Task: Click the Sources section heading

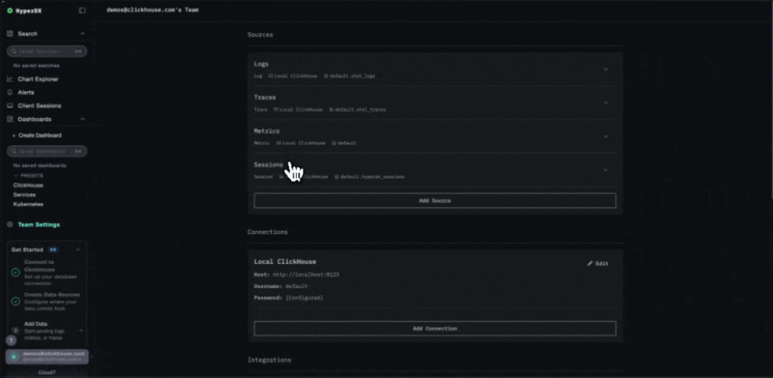Action: [261, 34]
